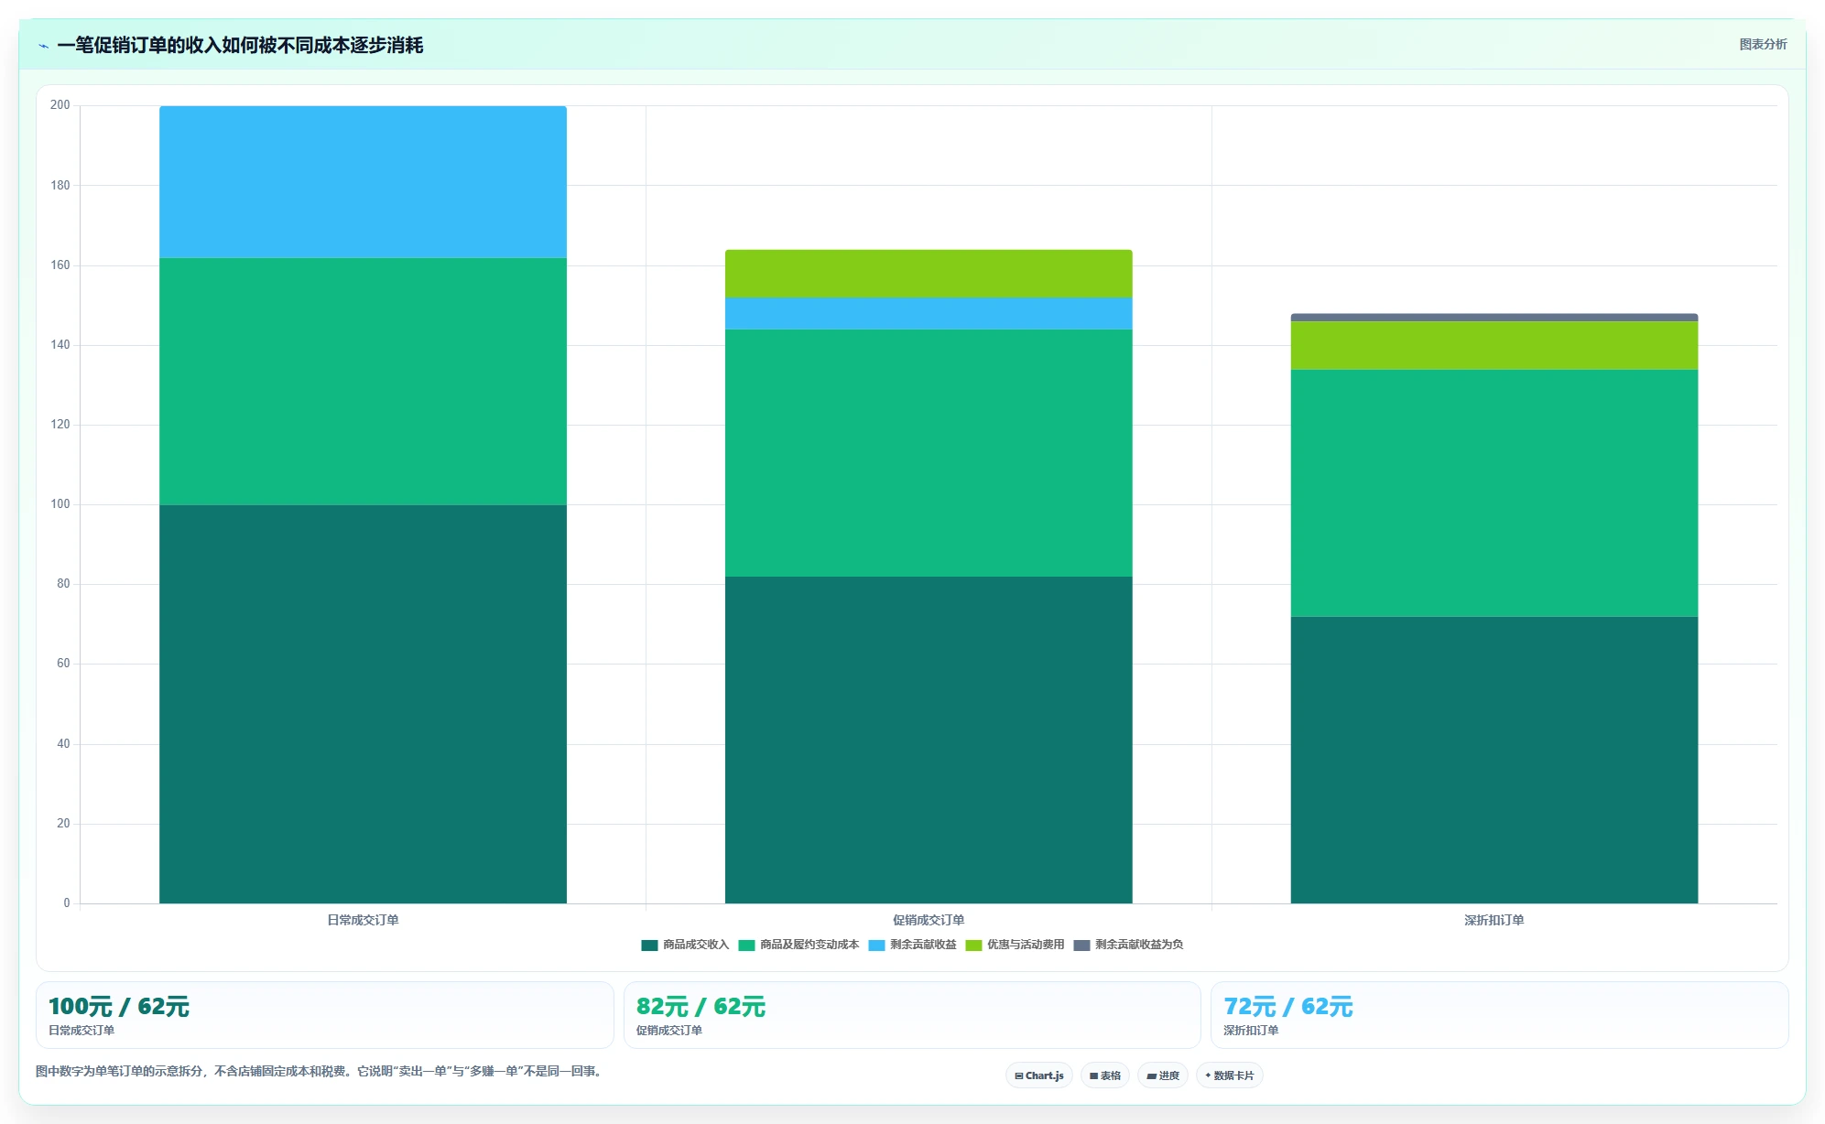Click the dark teal segment of the 日常成交订单 bar
Screen dimensions: 1825x1124
coord(363,704)
